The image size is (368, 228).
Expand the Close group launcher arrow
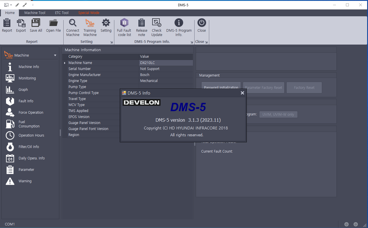click(x=206, y=42)
